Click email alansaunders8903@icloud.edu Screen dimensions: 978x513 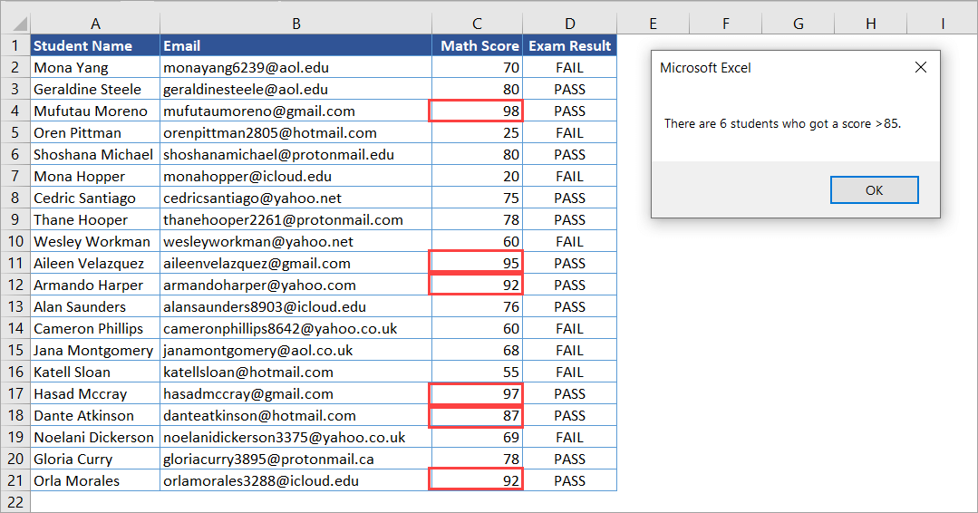(x=295, y=306)
